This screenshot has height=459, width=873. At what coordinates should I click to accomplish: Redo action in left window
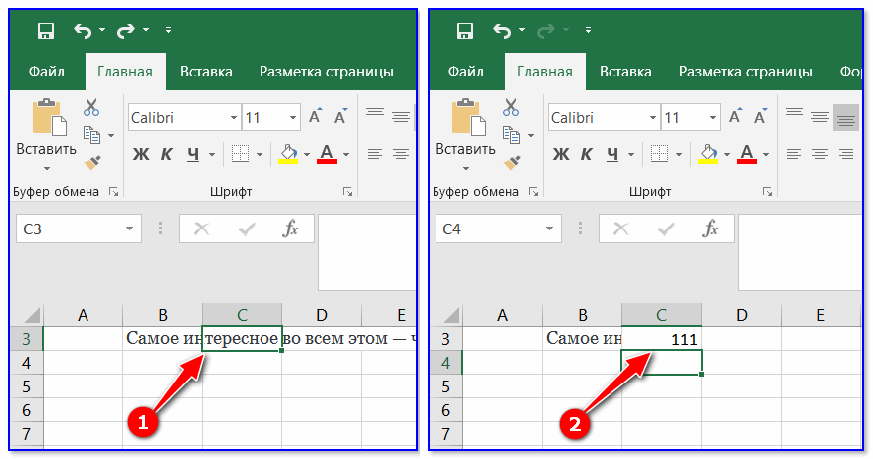pyautogui.click(x=126, y=30)
